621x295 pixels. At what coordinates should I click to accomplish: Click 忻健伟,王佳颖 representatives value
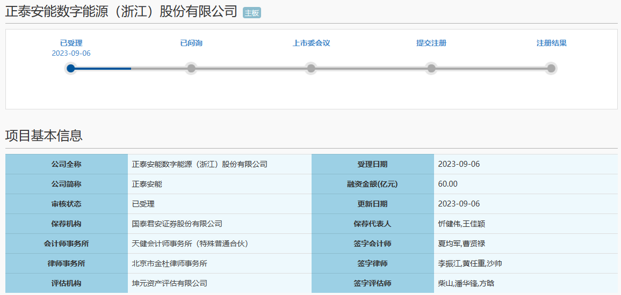[x=462, y=224]
